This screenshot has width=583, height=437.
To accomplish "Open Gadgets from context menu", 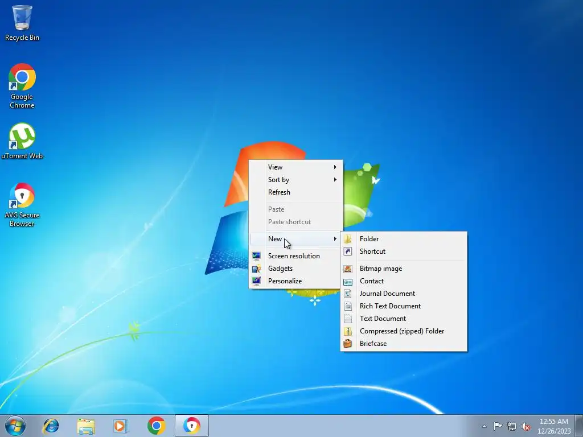I will point(295,269).
